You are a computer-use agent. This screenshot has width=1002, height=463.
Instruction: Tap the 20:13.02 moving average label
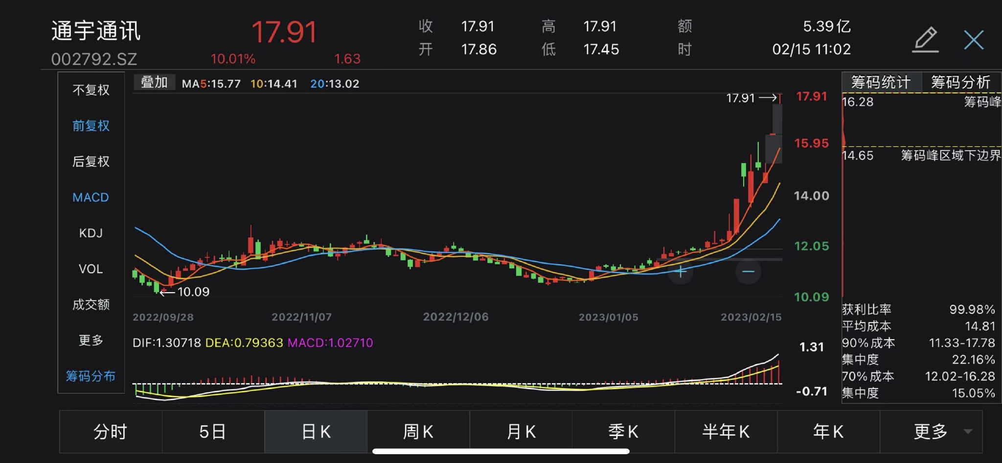click(335, 84)
